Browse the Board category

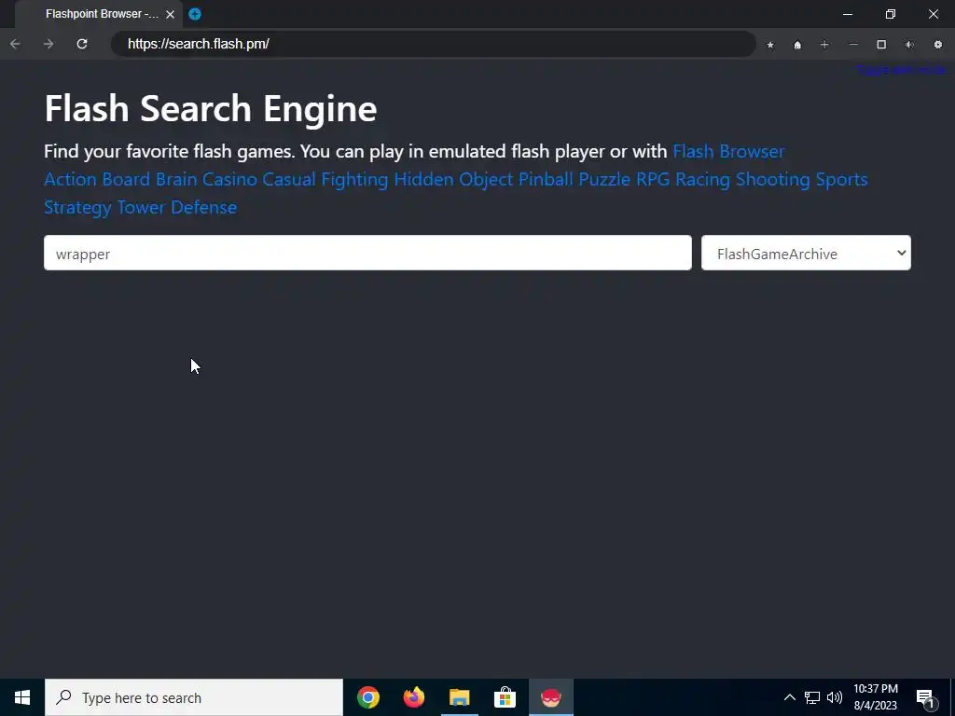coord(126,179)
